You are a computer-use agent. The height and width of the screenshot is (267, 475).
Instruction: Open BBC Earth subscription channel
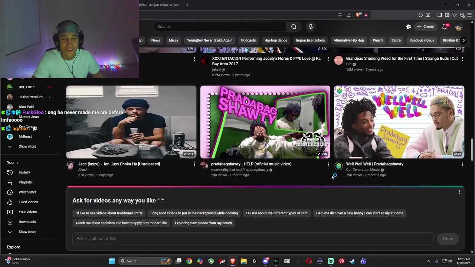pos(30,87)
